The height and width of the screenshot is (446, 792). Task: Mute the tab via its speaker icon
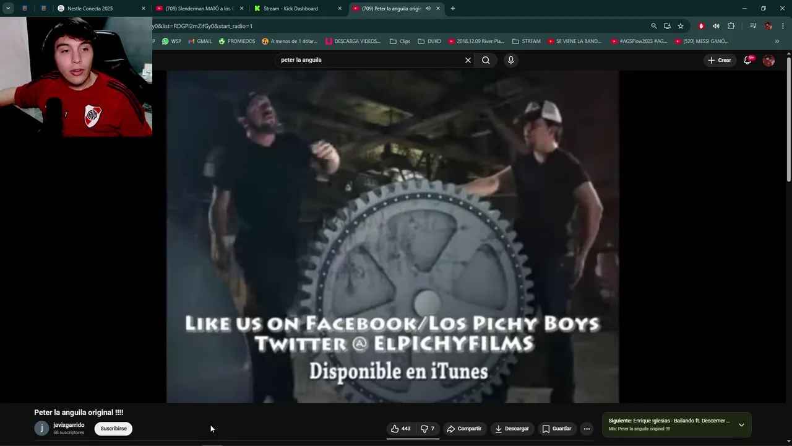(428, 9)
